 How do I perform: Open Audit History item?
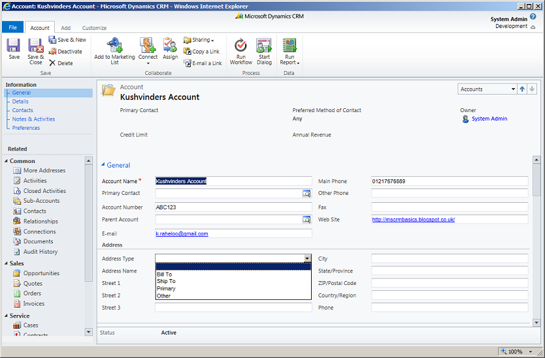tap(35, 252)
